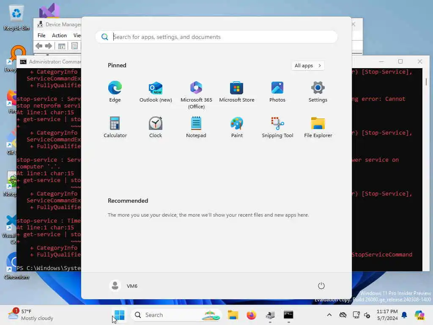Focus the Start menu search field

[216, 37]
